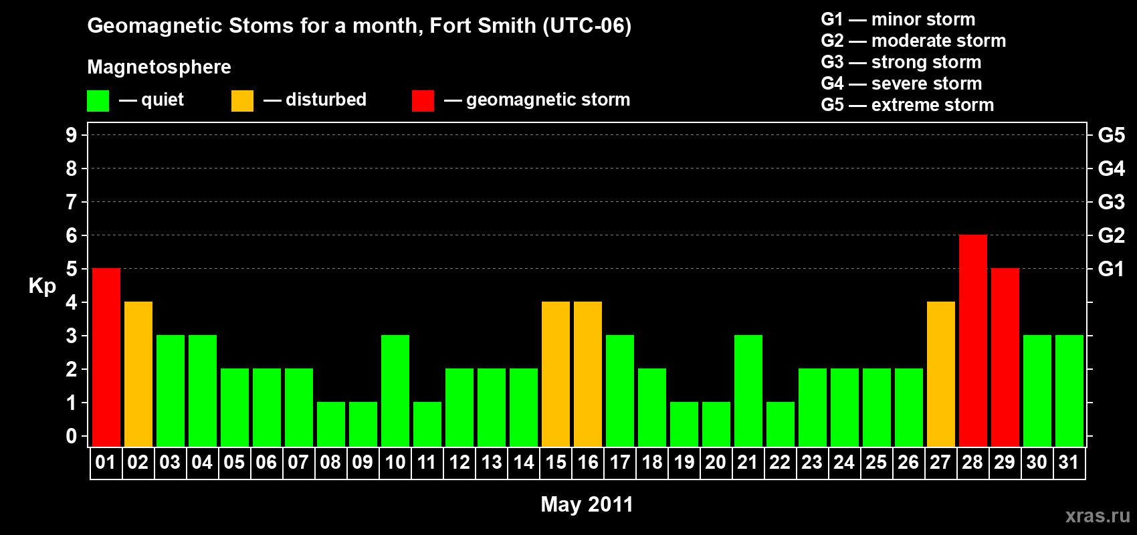Click the 'G1 — minor storm' text
Screen dimensions: 1137x535
point(898,19)
